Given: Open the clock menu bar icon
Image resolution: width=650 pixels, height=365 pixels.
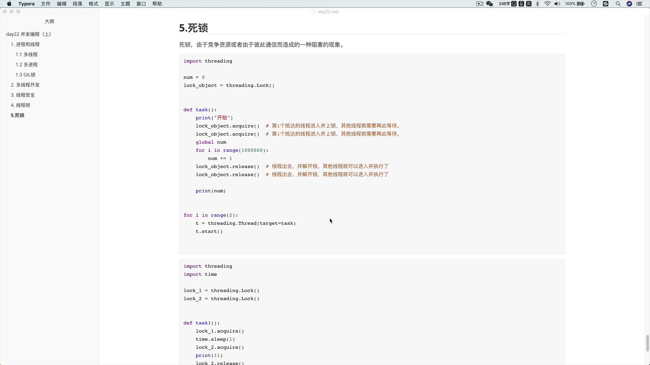Looking at the screenshot, I should 594,4.
